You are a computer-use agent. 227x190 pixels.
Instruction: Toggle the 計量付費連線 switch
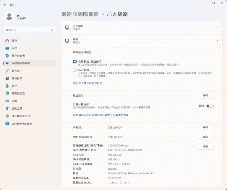(210, 106)
